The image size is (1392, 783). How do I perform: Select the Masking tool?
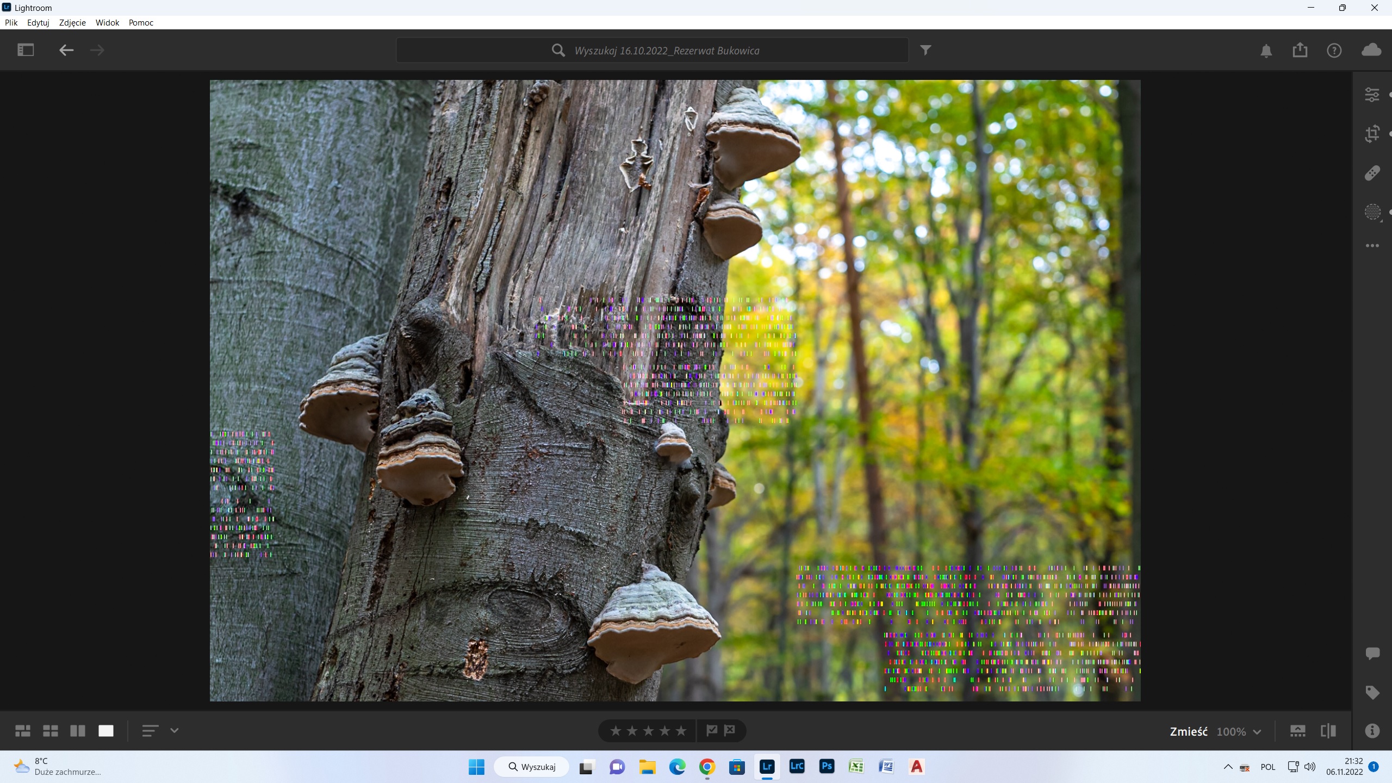pyautogui.click(x=1372, y=212)
